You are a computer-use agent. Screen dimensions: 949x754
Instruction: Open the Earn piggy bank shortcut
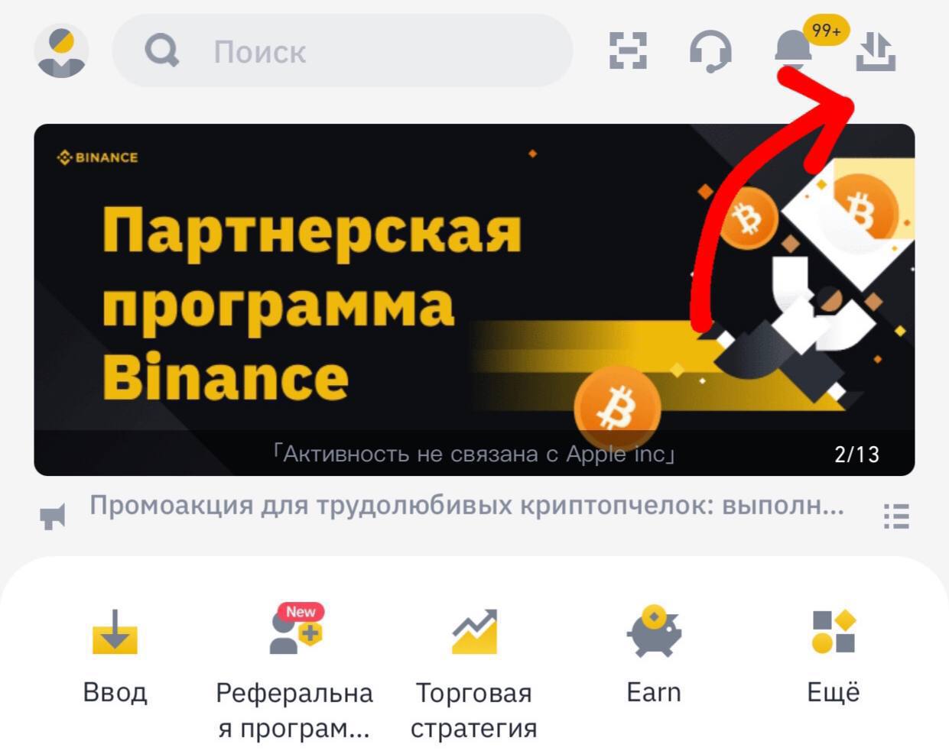(x=654, y=655)
